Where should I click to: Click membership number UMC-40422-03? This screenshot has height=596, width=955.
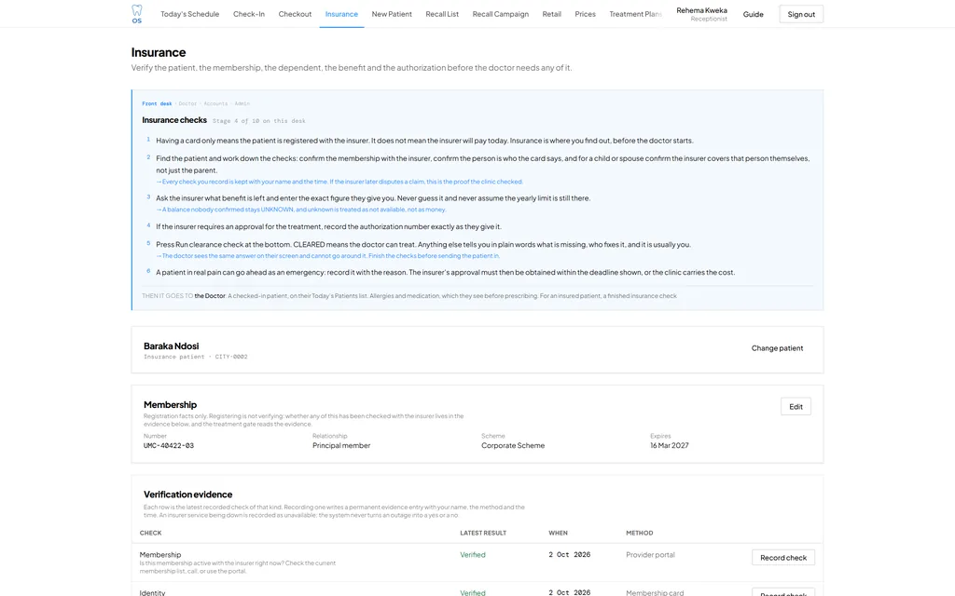[169, 445]
